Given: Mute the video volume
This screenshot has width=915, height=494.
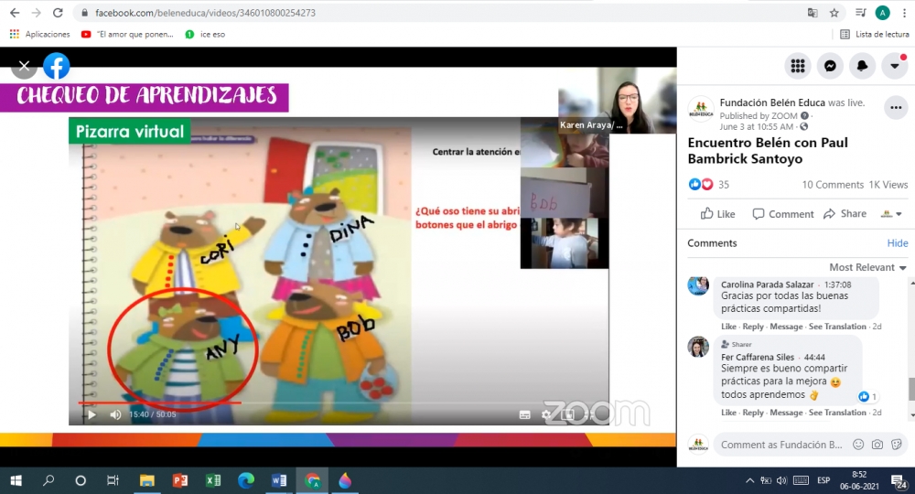Looking at the screenshot, I should tap(115, 414).
